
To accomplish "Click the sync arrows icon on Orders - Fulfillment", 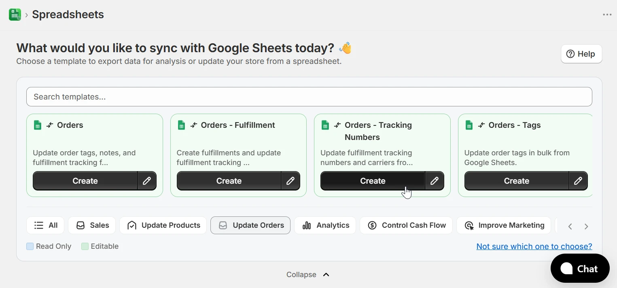I will coord(194,125).
